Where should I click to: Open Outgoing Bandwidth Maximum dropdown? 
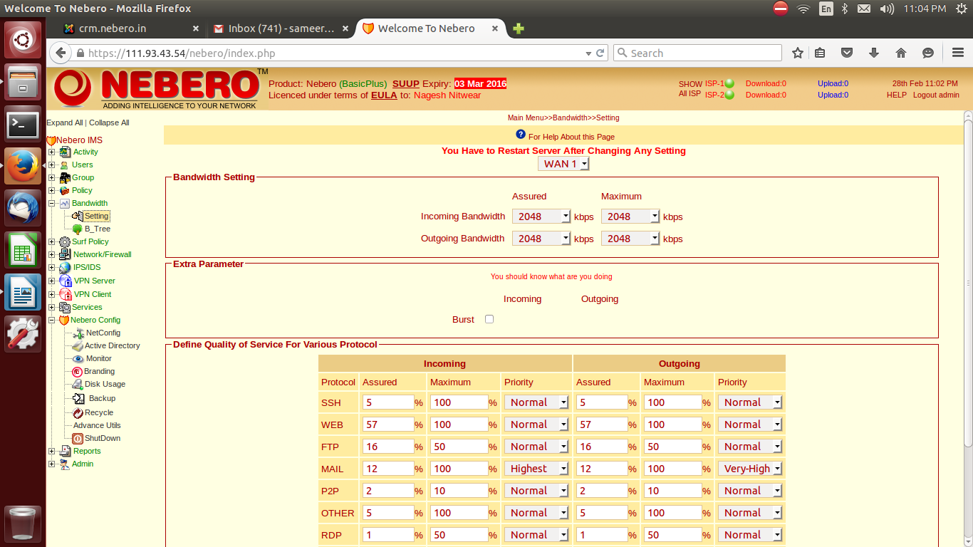pos(630,239)
